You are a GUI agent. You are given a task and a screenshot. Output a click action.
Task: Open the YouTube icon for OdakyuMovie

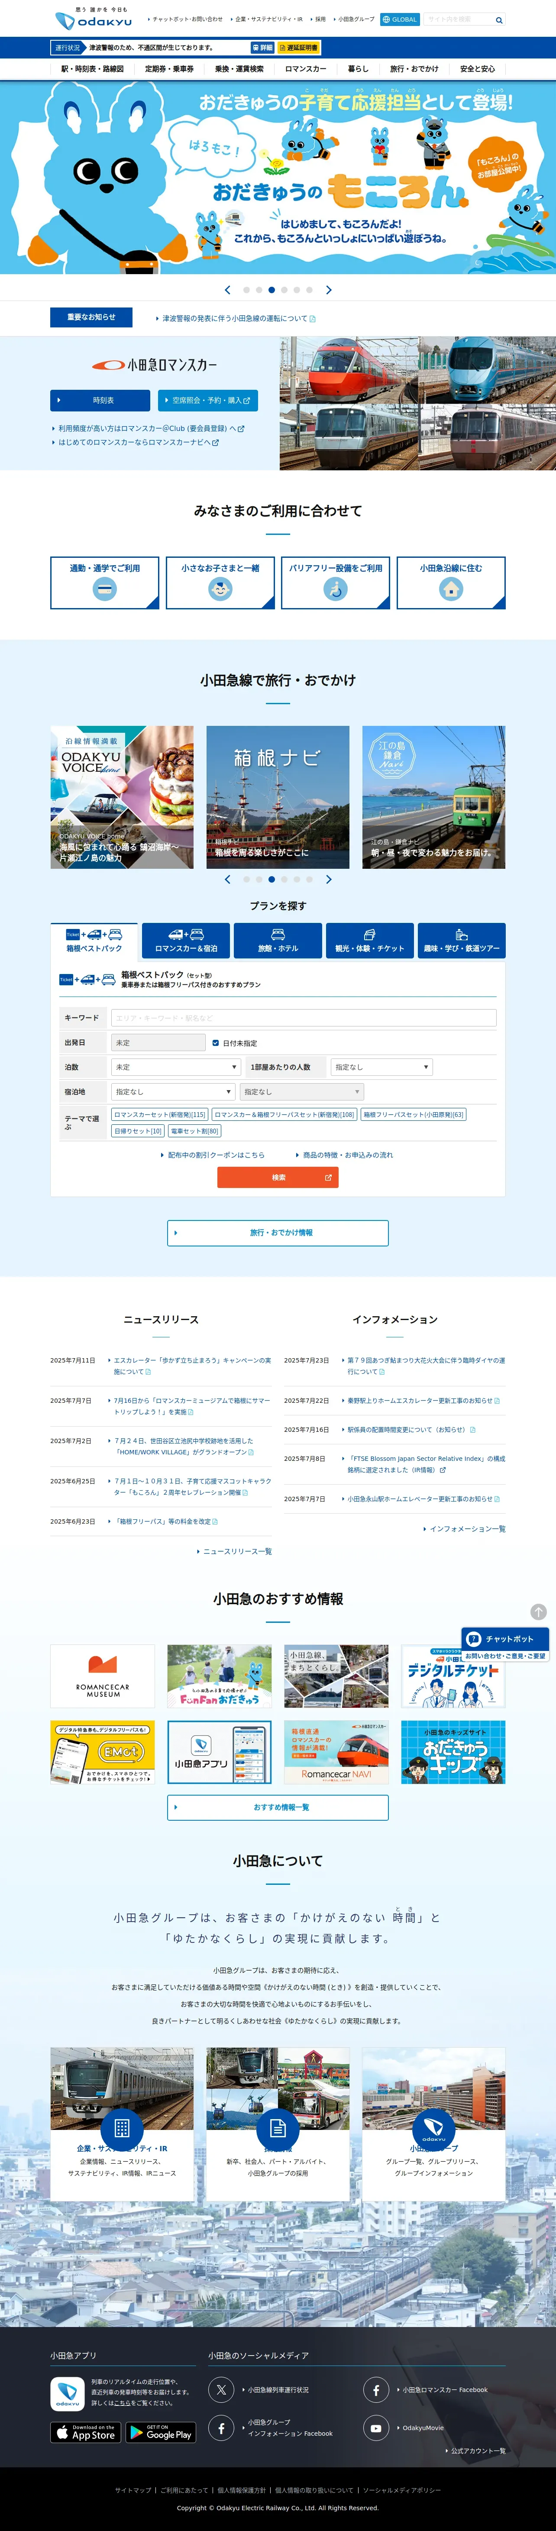pos(376,2428)
